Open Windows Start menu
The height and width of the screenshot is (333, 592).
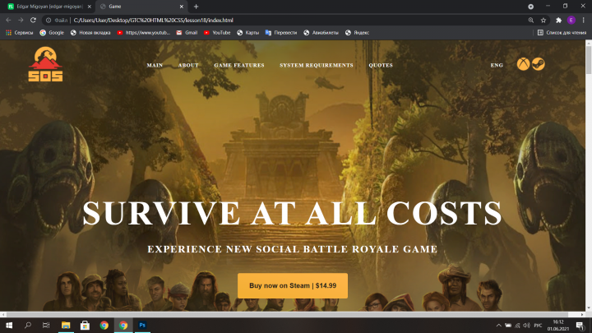9,325
